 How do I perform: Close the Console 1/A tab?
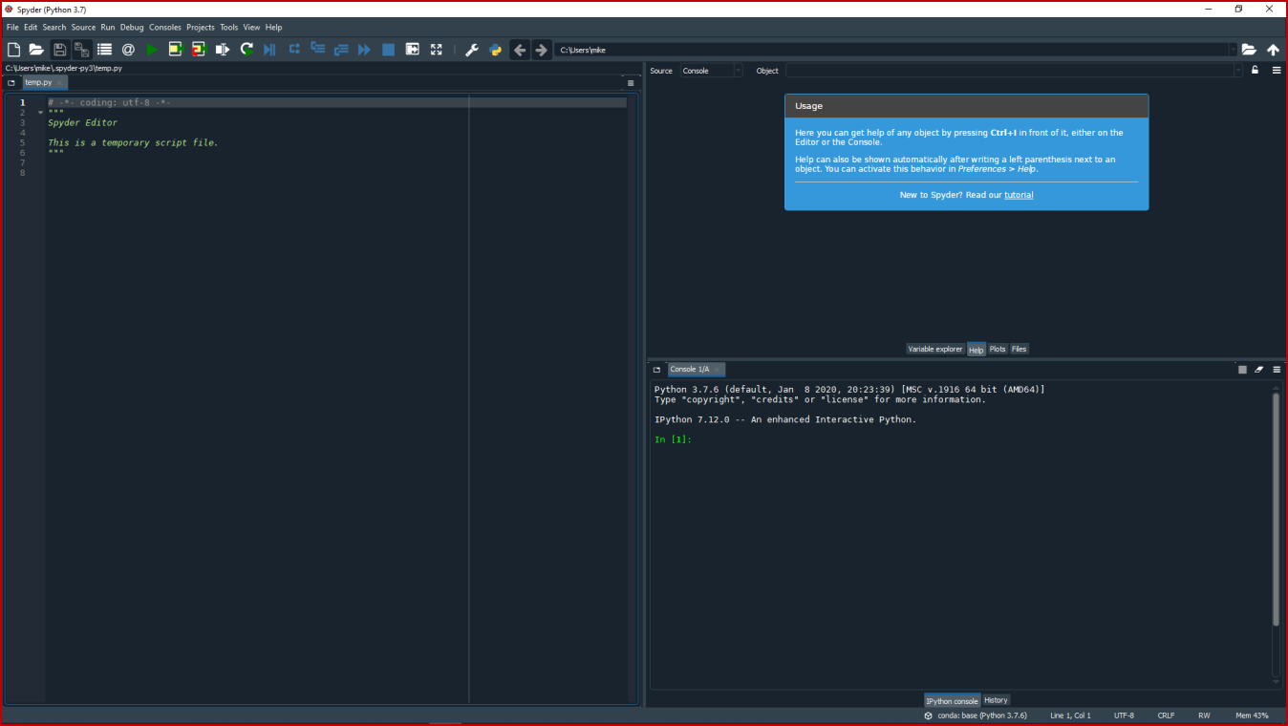point(717,370)
